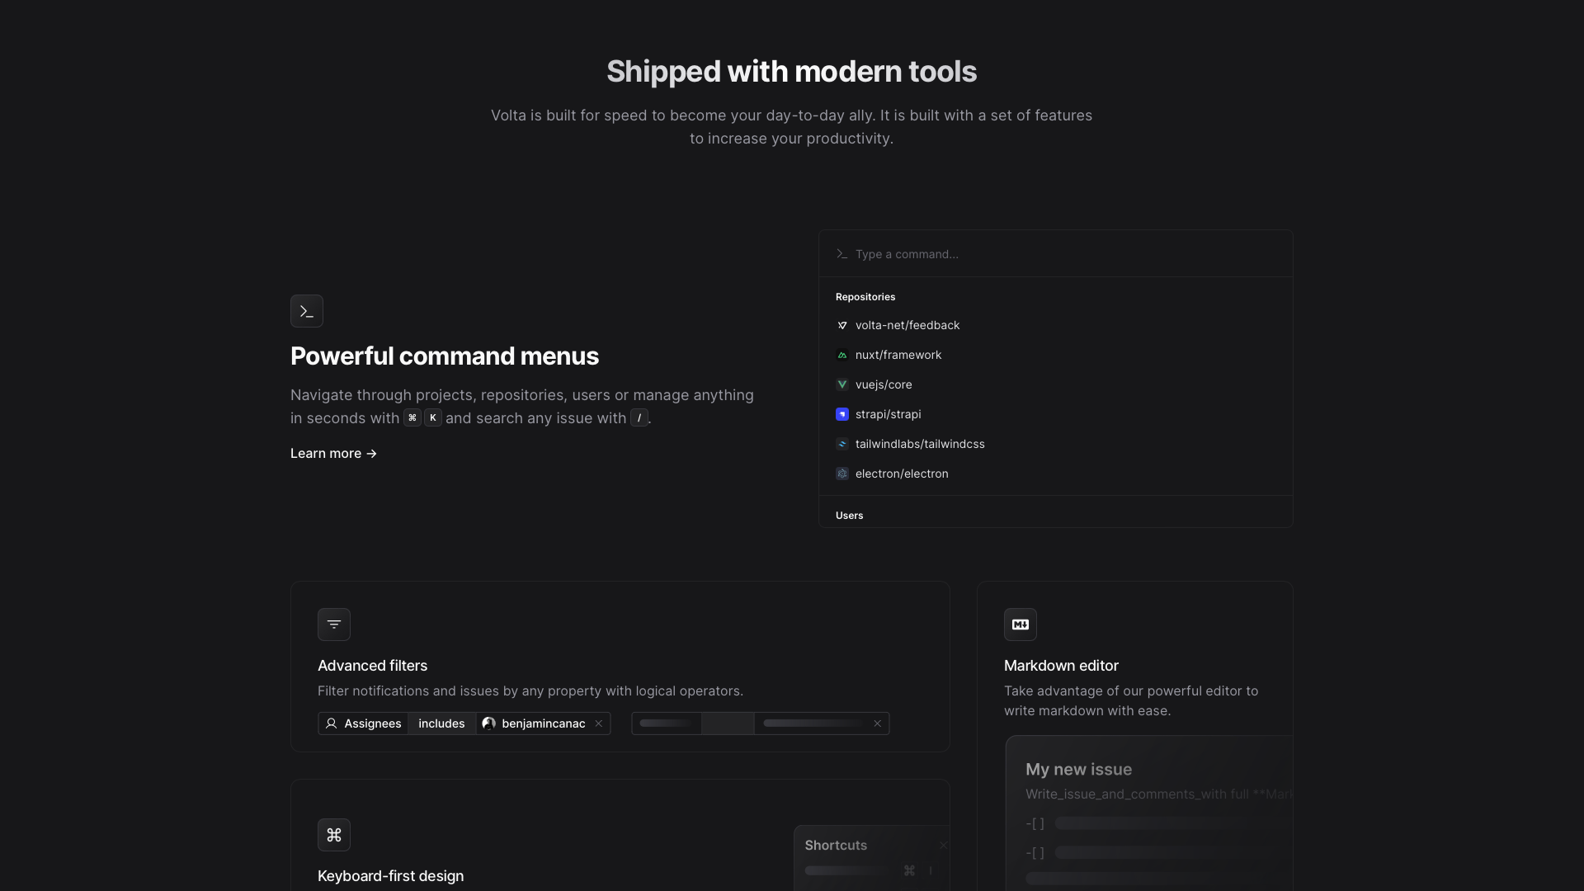Click the My new issue title
The height and width of the screenshot is (891, 1584).
click(1078, 770)
